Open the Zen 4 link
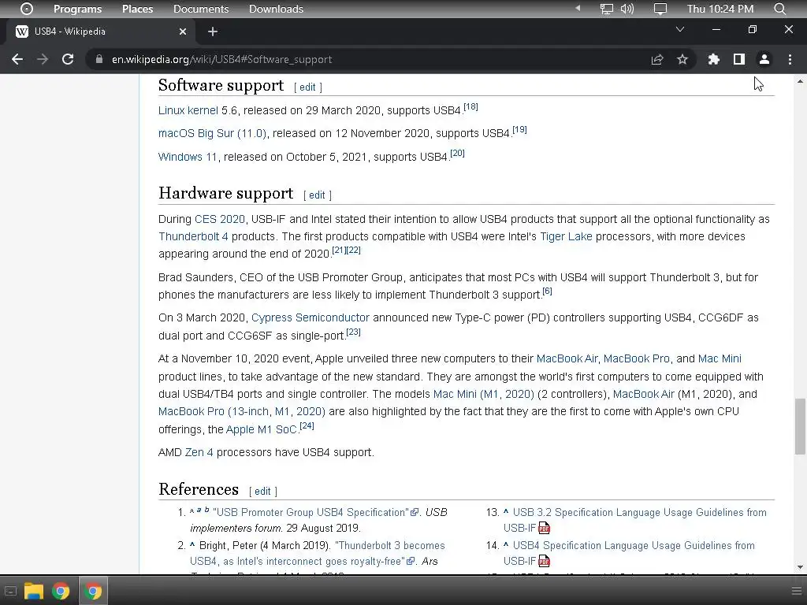This screenshot has width=807, height=605. point(199,452)
